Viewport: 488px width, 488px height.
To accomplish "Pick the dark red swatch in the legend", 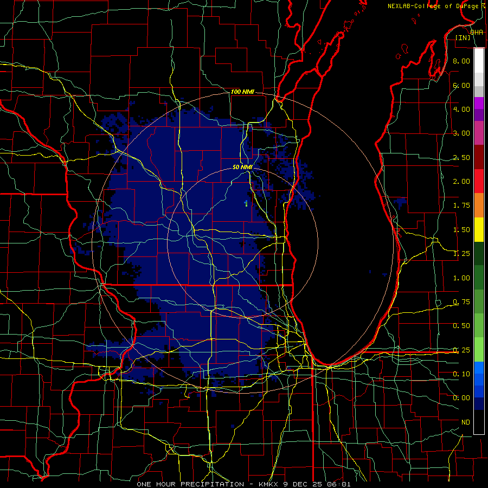I will (479, 157).
